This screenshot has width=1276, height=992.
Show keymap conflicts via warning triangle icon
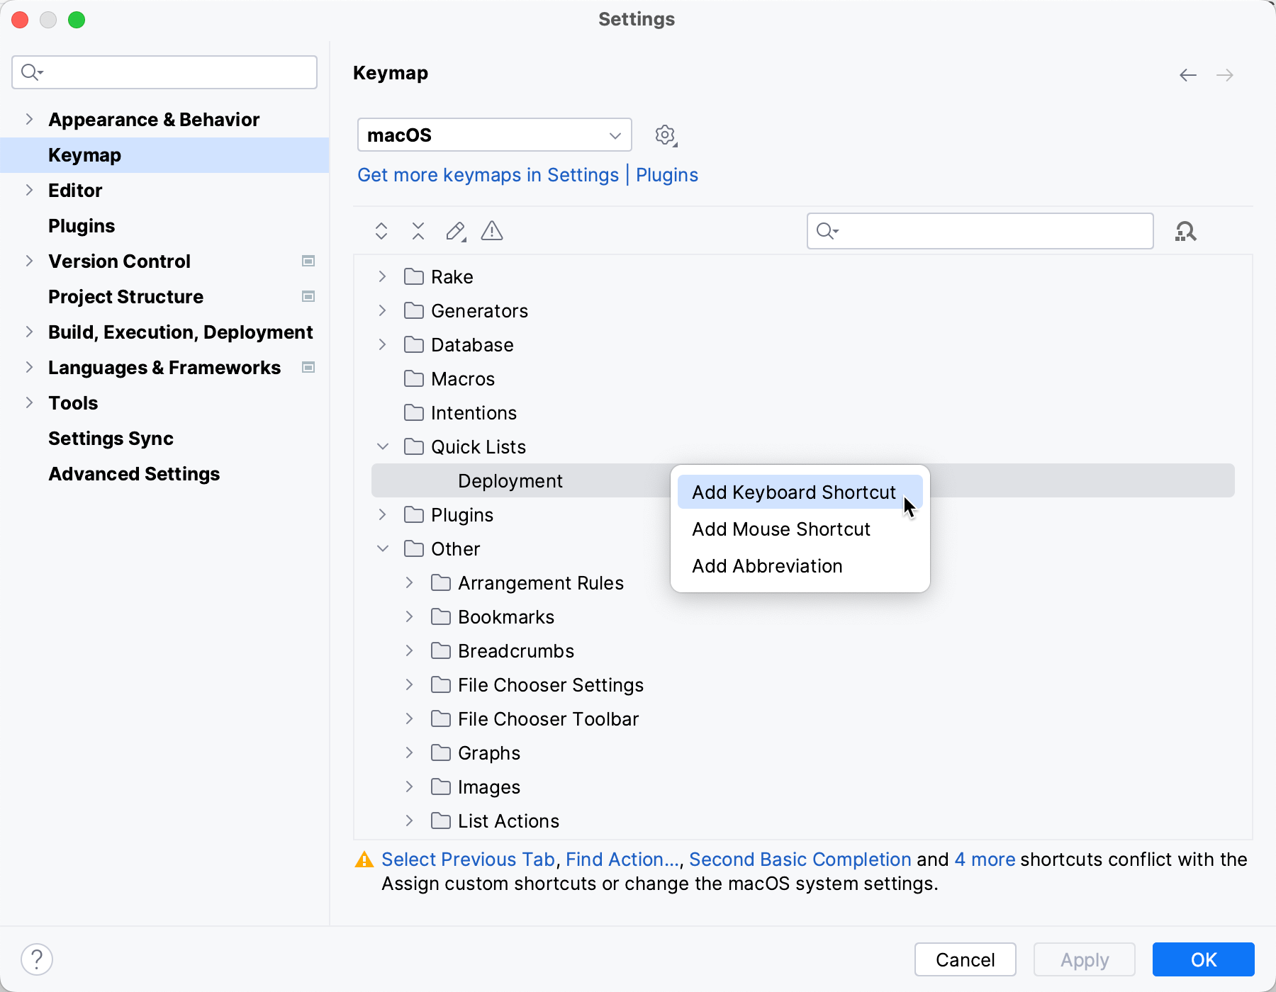coord(492,231)
